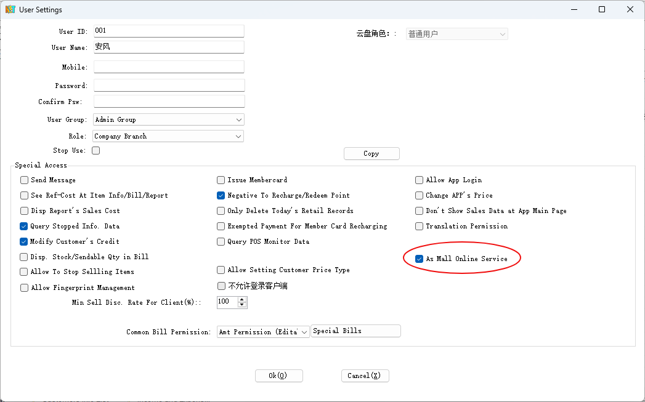Image resolution: width=645 pixels, height=402 pixels.
Task: Open the Special Bills button
Action: click(355, 331)
